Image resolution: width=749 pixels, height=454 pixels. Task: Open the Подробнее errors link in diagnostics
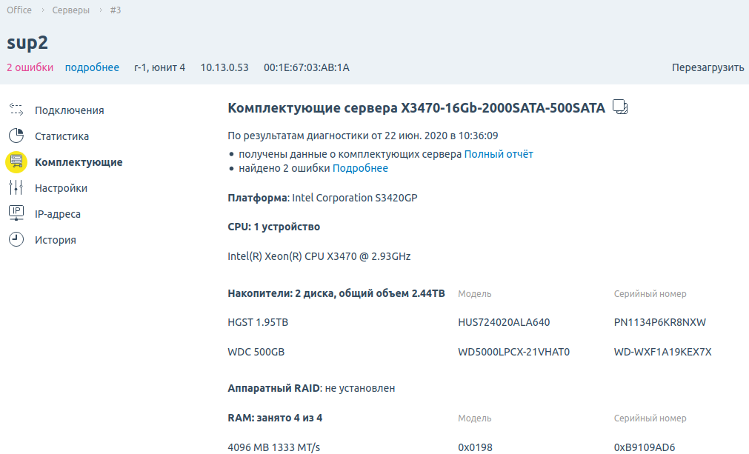click(x=360, y=168)
